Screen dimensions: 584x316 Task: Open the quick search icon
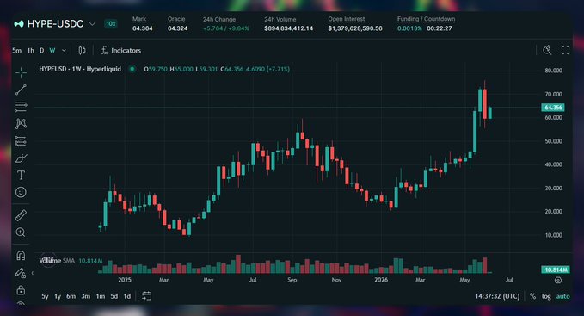(547, 50)
